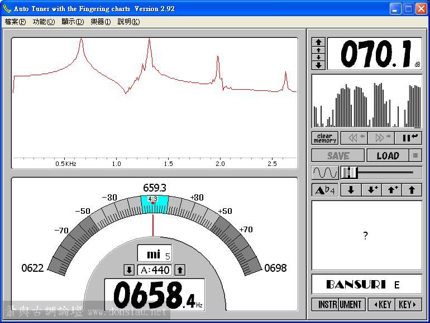This screenshot has width=430, height=323.
Task: Open the 功能(O) menu
Action: pyautogui.click(x=44, y=22)
